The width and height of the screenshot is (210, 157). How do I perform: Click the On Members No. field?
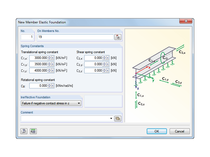(x=75, y=37)
